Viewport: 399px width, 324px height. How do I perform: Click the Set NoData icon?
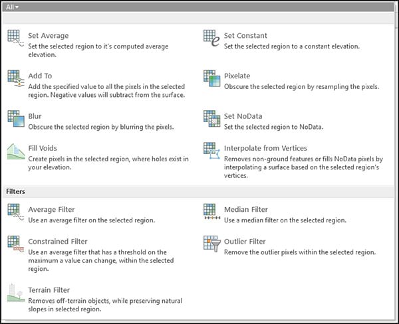[211, 120]
